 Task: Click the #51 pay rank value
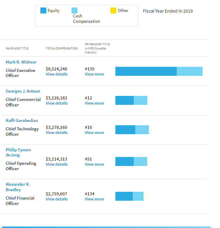(88, 159)
